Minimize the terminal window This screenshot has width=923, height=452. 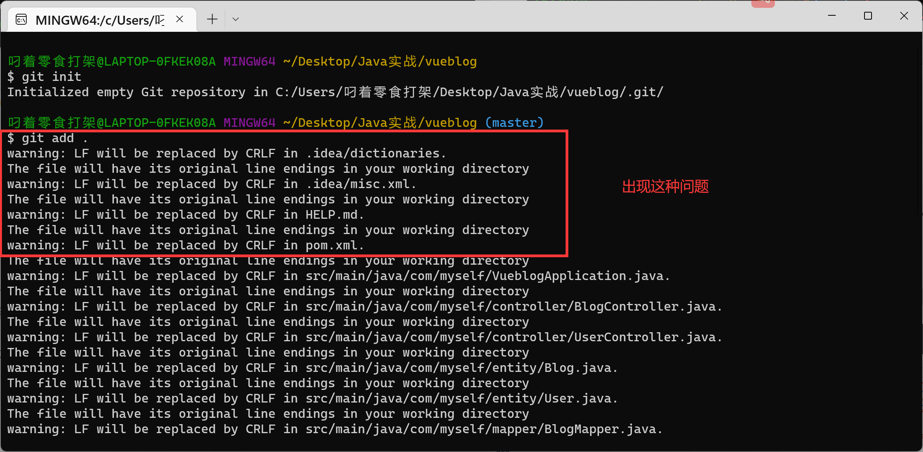[831, 16]
